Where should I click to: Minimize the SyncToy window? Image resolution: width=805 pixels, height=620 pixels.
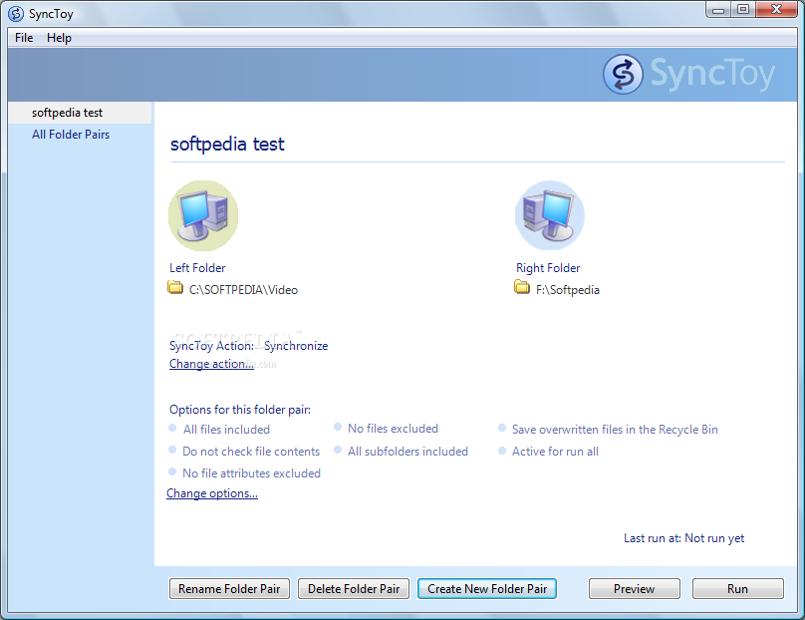coord(718,10)
